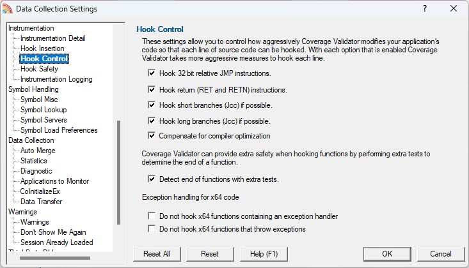Click the Reset All button

pyautogui.click(x=157, y=254)
